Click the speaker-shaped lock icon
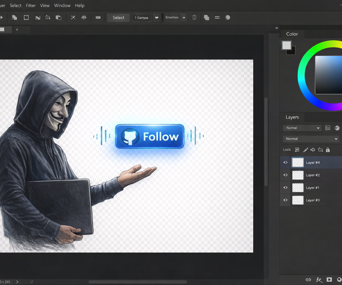Image resolution: width=342 pixels, height=285 pixels. coord(313,150)
